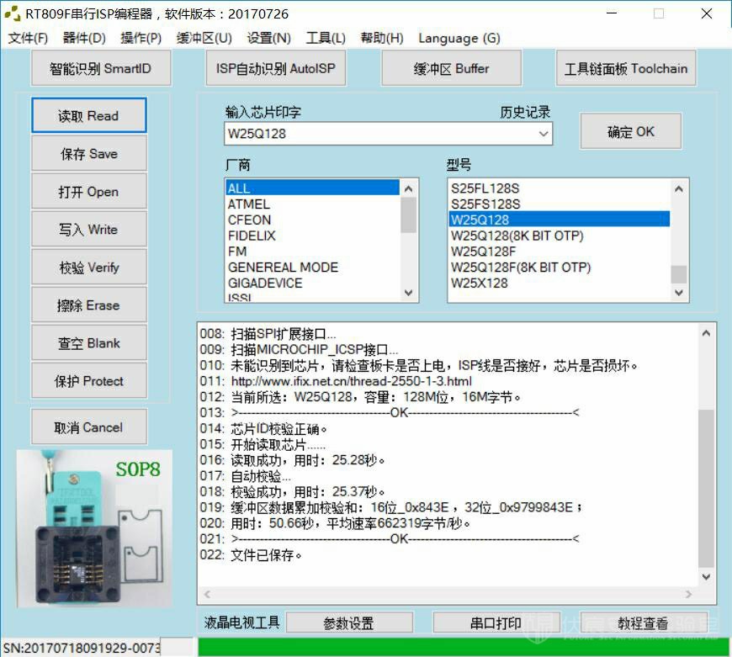Click the SOP8 adapter image

(95, 528)
